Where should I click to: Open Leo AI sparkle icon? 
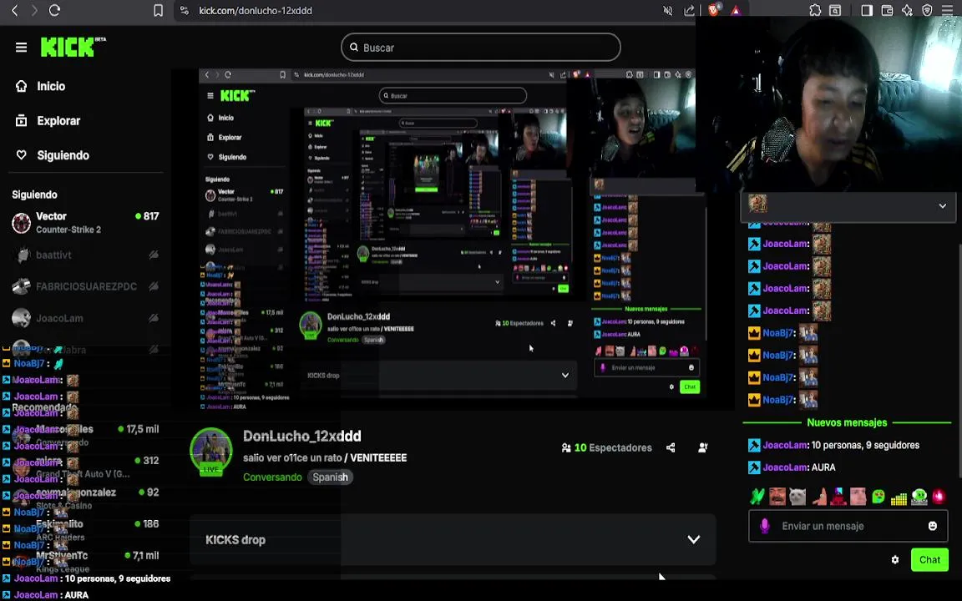[x=908, y=10]
